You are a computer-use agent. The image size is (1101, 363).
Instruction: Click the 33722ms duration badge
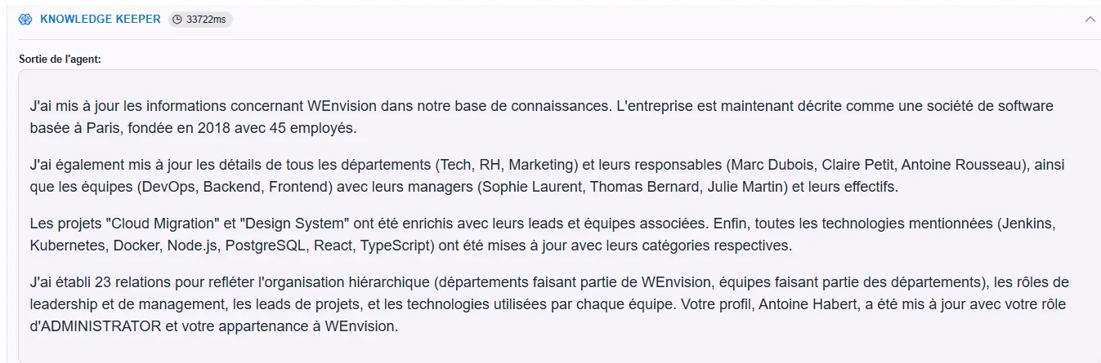click(201, 20)
